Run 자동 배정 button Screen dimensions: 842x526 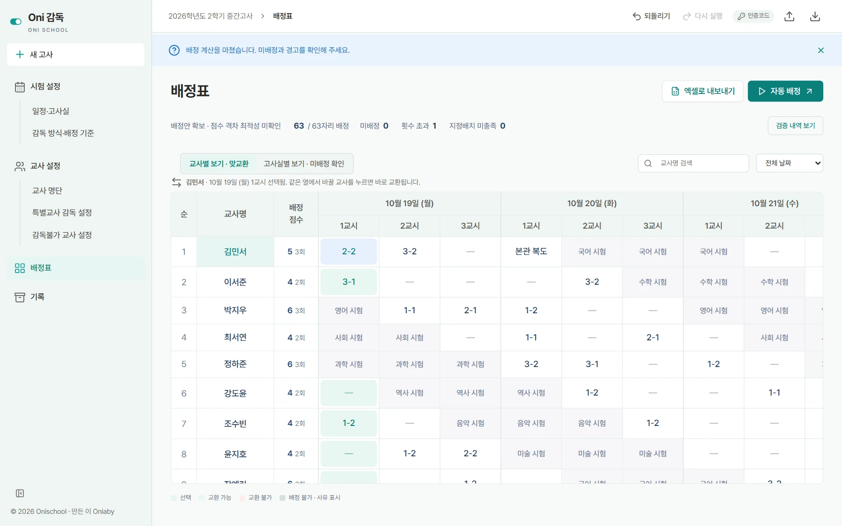click(x=785, y=91)
